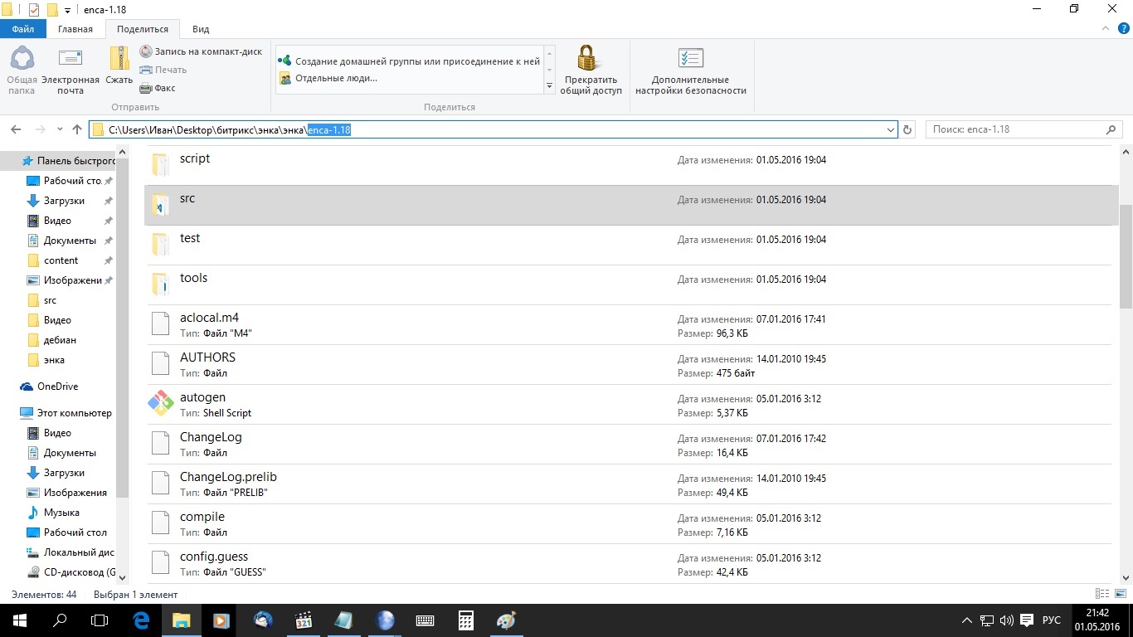Switch to large icons view layout
Viewport: 1133px width, 637px height.
click(1120, 594)
